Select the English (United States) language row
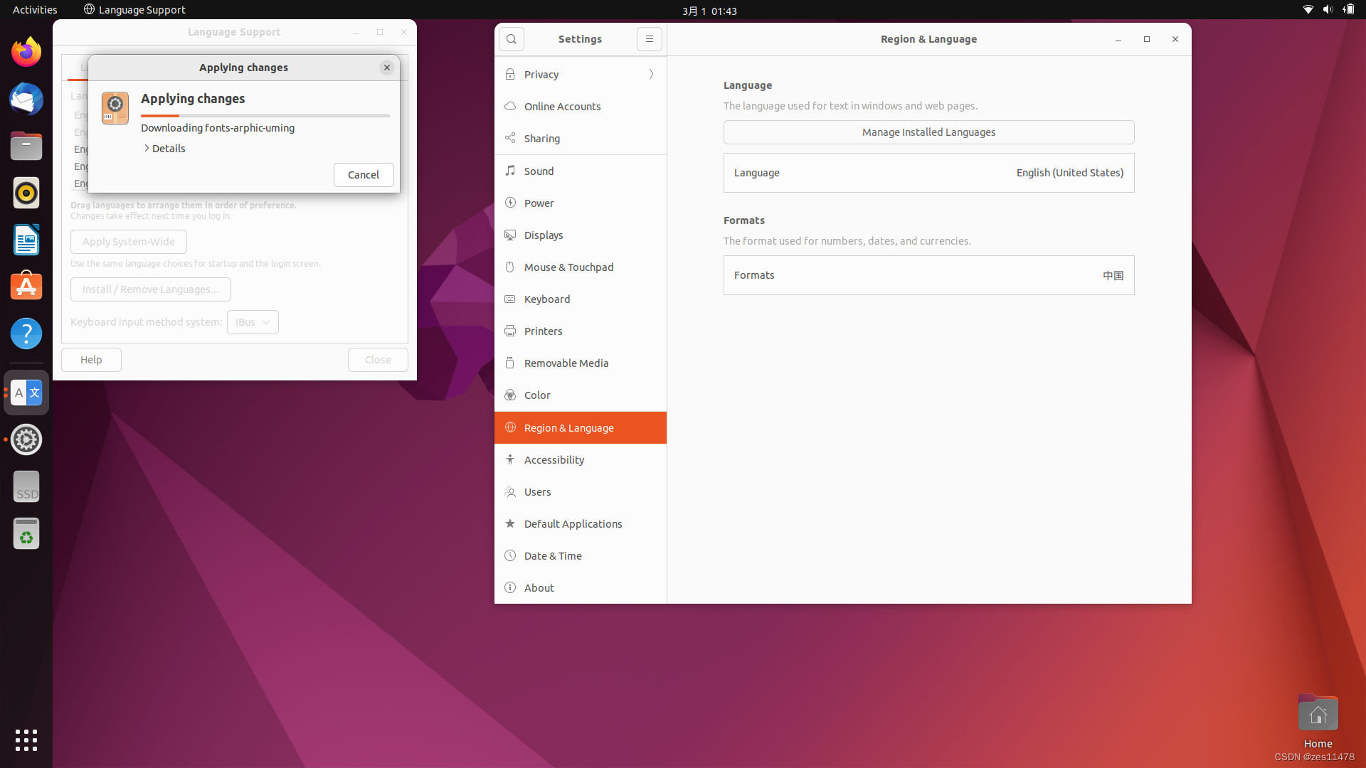The height and width of the screenshot is (768, 1366). pos(928,172)
